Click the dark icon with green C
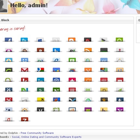Image resolution: width=140 pixels, height=140 pixels. pos(9,70)
